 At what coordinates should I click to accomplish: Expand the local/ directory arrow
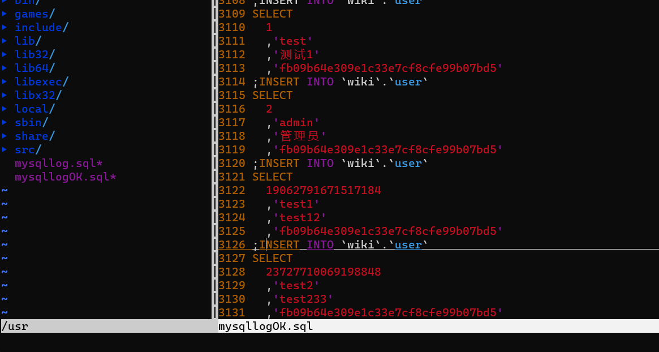point(4,109)
